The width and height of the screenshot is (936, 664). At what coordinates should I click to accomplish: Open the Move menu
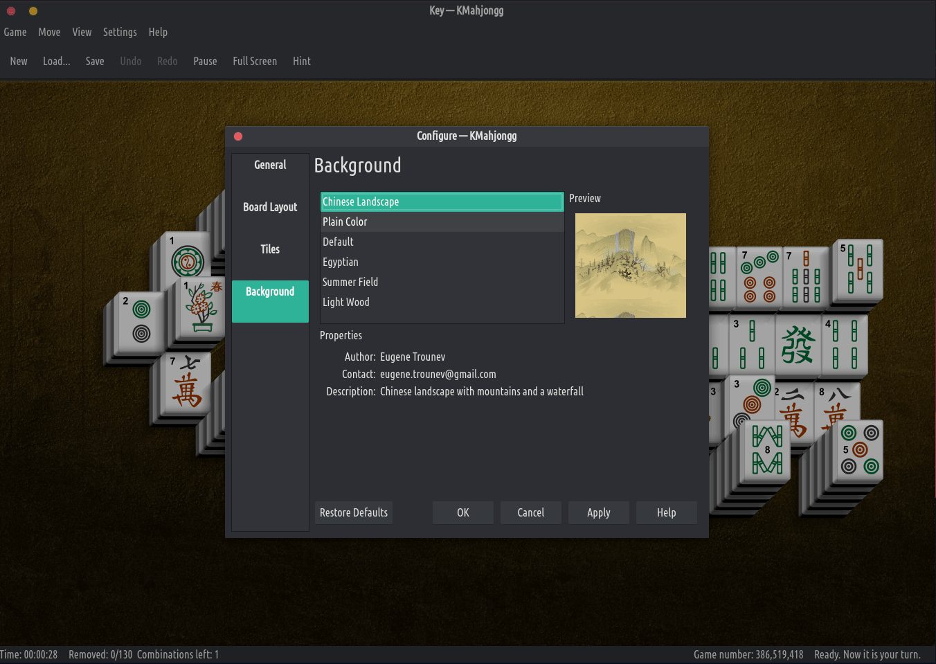(49, 32)
